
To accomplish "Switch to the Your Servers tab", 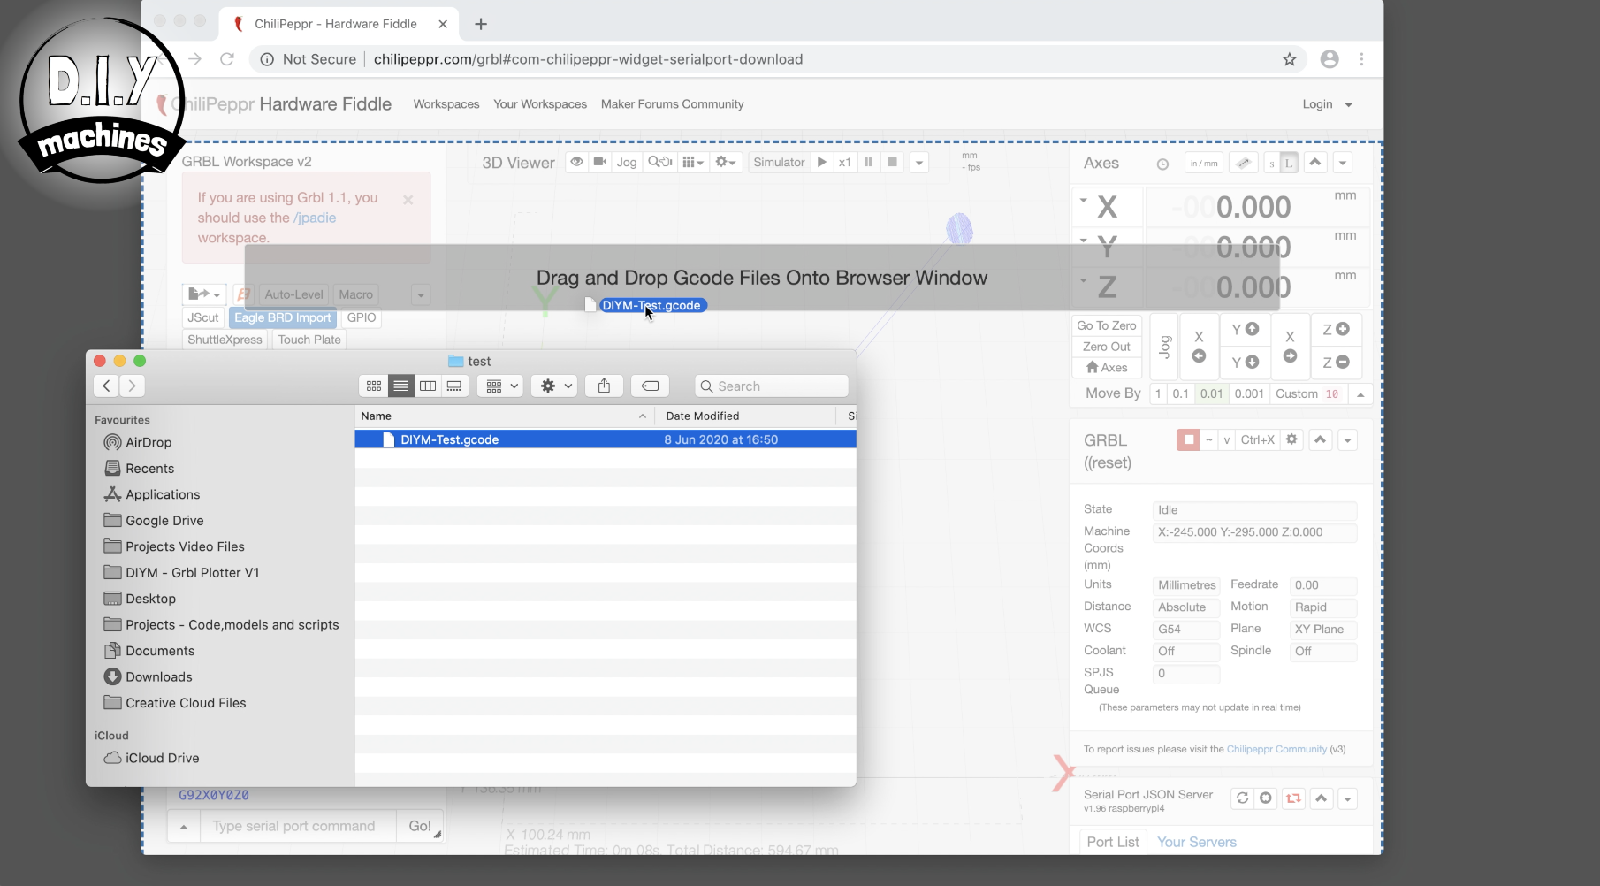I will coord(1197,842).
